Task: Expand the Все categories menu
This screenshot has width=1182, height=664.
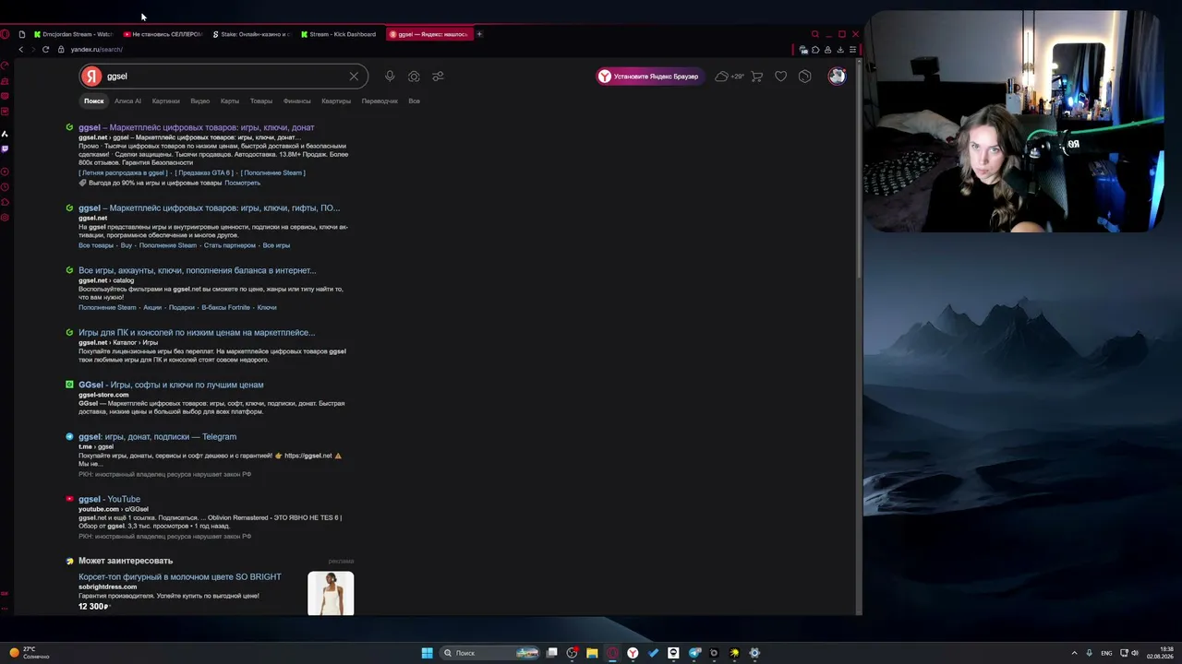Action: pyautogui.click(x=414, y=101)
